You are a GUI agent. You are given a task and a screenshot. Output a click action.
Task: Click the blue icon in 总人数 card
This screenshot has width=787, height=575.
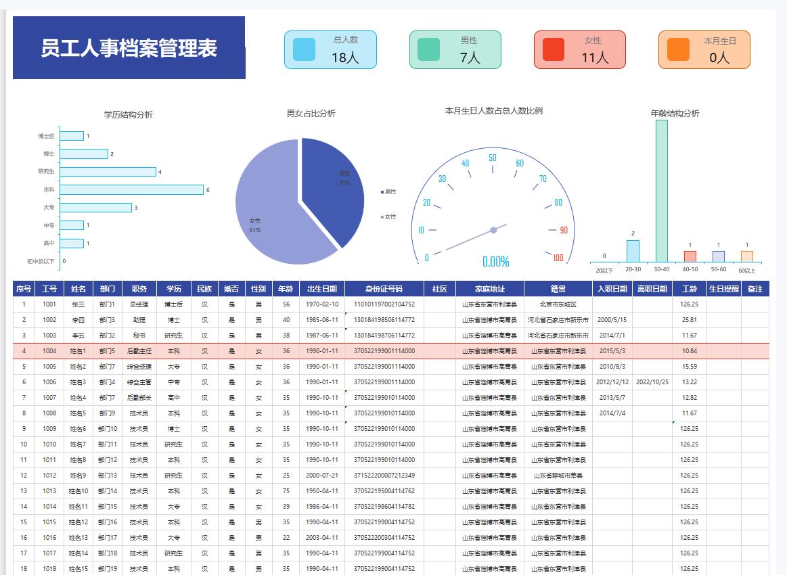[x=304, y=49]
